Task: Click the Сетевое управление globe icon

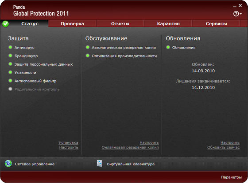Action: [8, 164]
